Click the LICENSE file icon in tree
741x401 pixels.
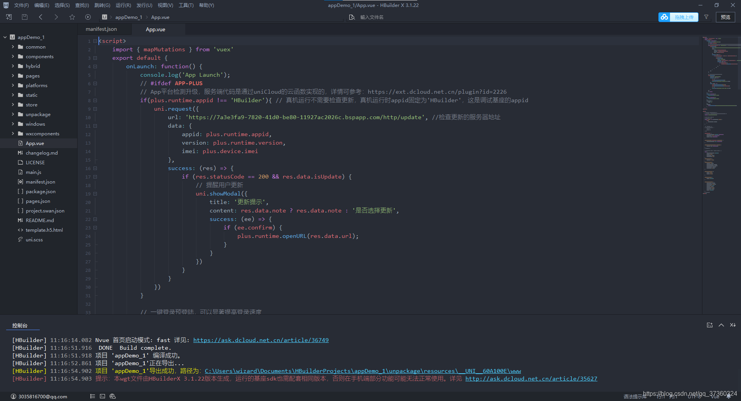20,162
